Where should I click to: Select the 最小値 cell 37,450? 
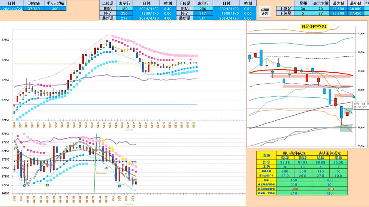356,13
